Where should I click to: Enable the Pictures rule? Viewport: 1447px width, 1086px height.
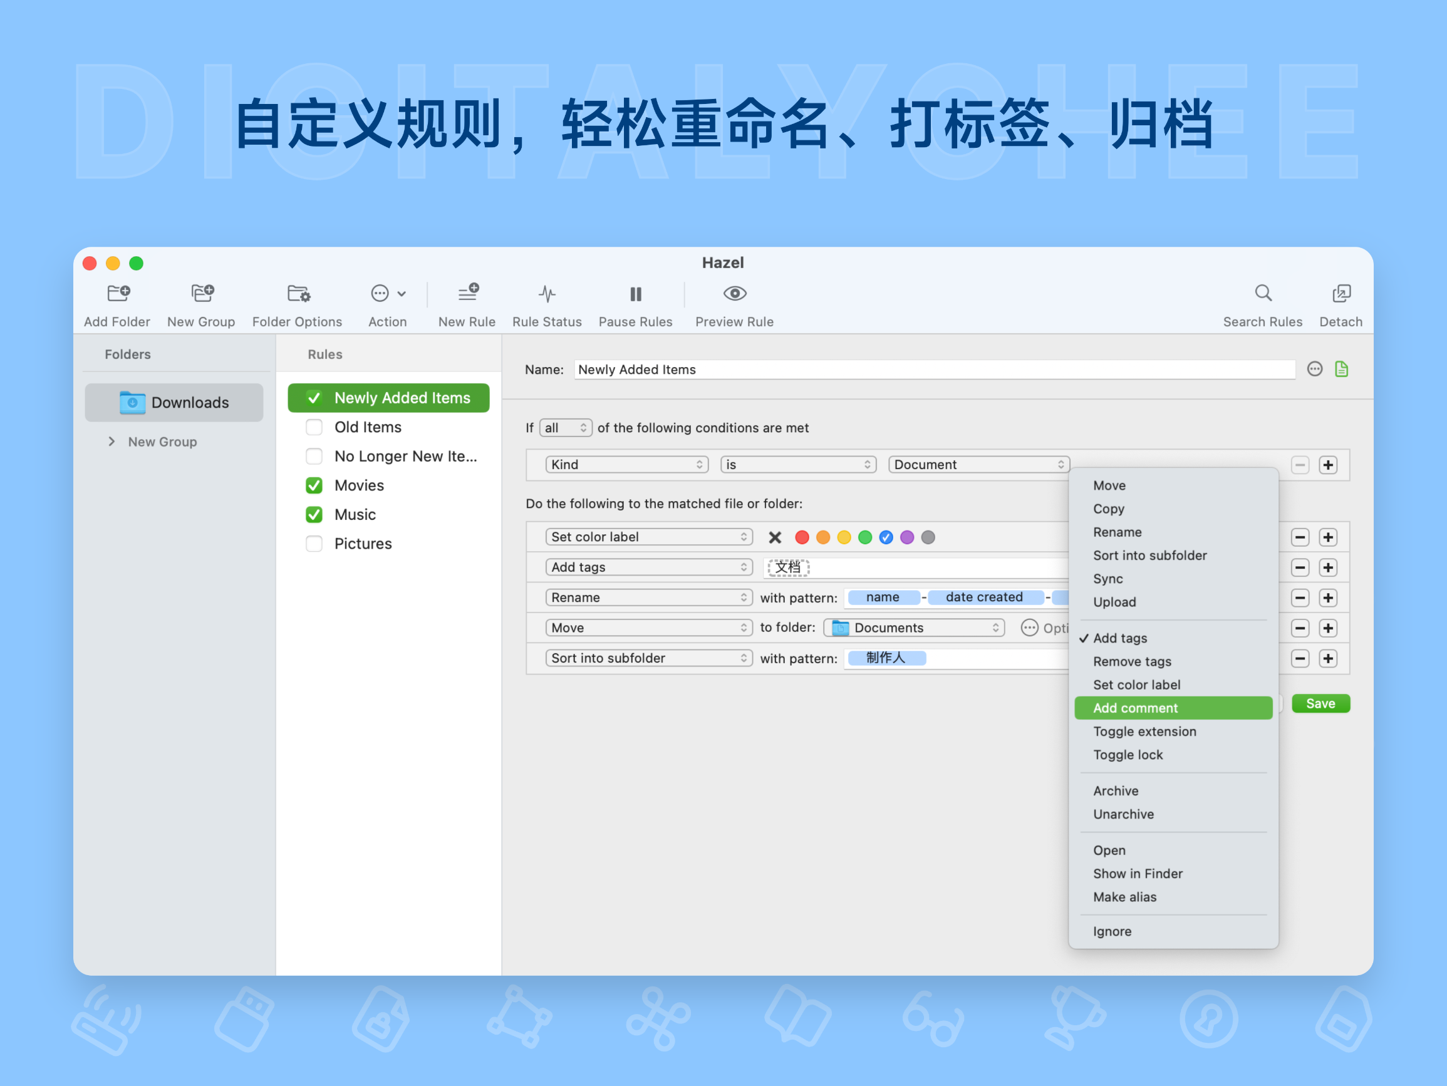314,543
